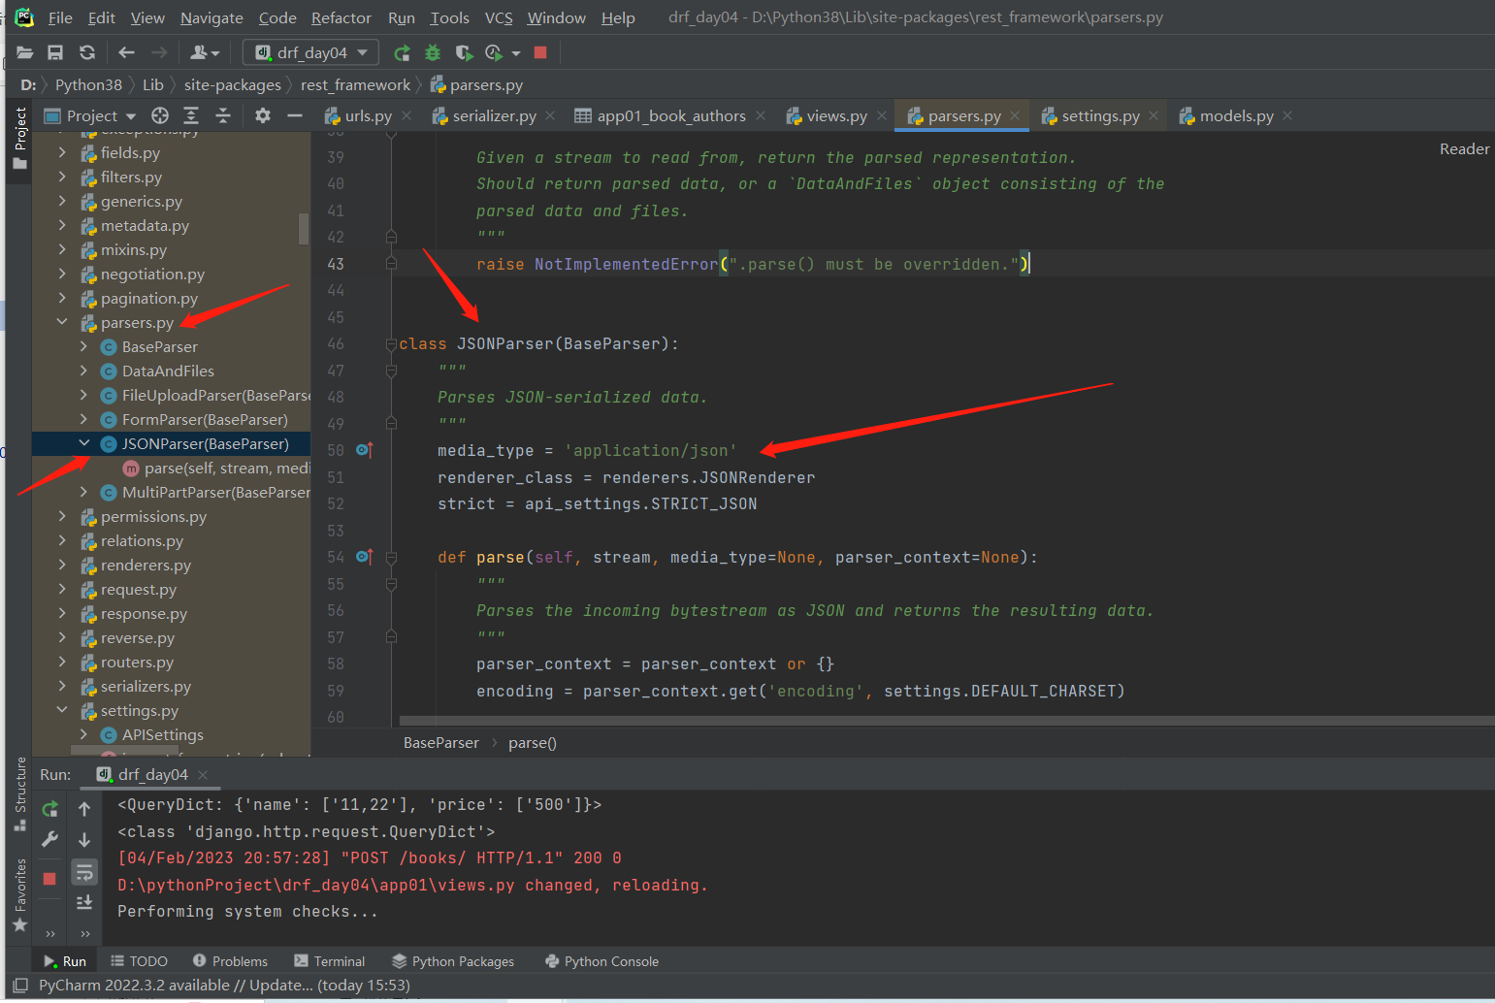Expand the renderers.py file node
The height and width of the screenshot is (1003, 1495).
62,565
